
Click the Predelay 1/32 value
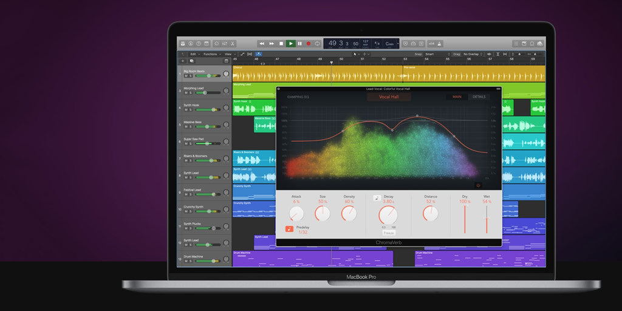pos(302,232)
